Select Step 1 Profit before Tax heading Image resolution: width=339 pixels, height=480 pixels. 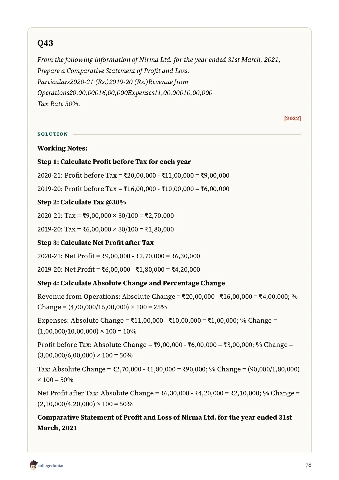point(114,162)
